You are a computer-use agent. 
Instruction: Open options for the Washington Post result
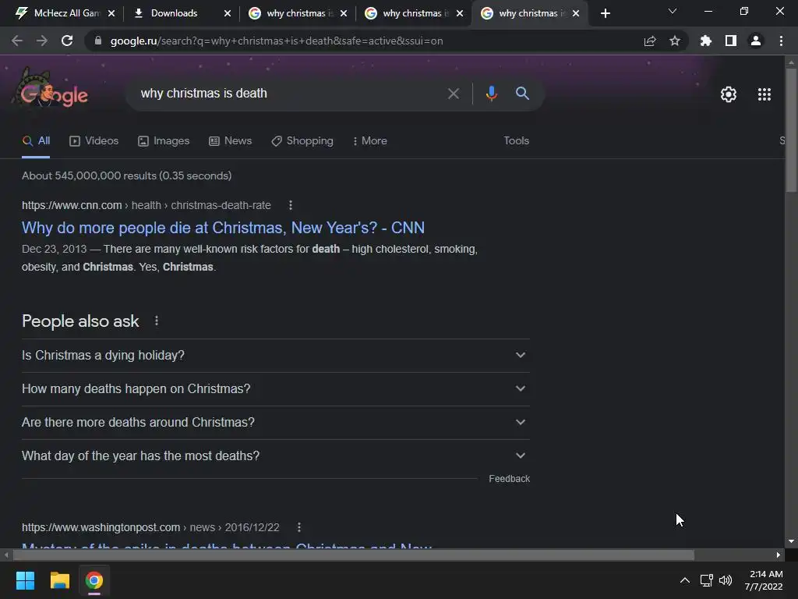coord(298,527)
